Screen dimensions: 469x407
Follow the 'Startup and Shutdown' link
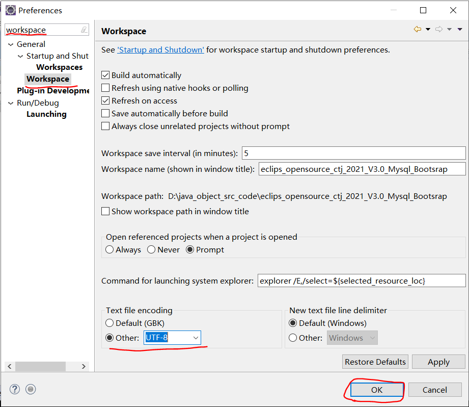(160, 49)
